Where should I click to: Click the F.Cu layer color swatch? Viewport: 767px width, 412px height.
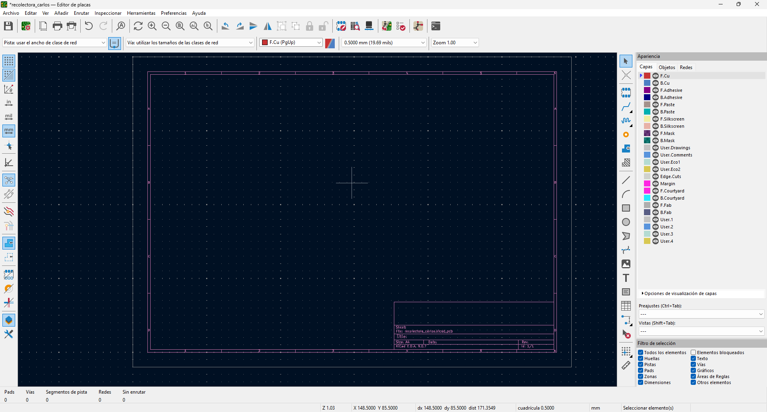[x=647, y=75]
